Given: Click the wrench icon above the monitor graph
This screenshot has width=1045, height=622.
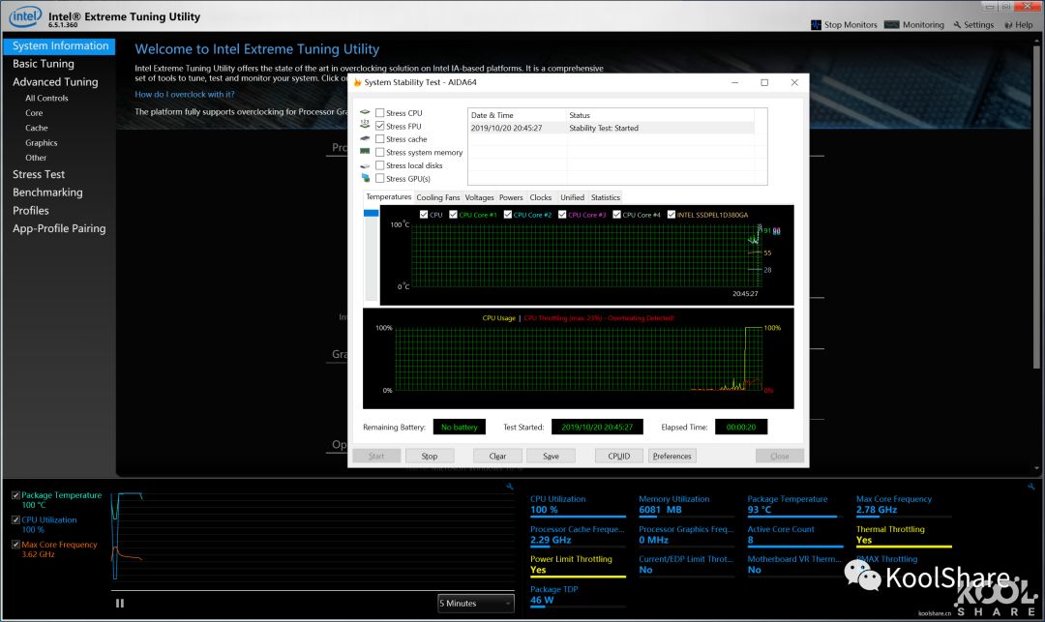Looking at the screenshot, I should tap(510, 487).
